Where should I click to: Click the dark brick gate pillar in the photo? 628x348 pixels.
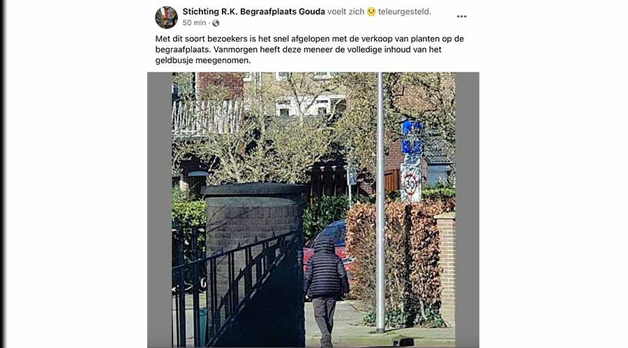(x=253, y=239)
